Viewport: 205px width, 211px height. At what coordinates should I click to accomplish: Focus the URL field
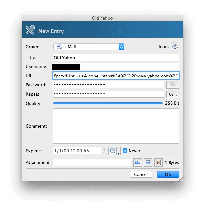coord(116,76)
